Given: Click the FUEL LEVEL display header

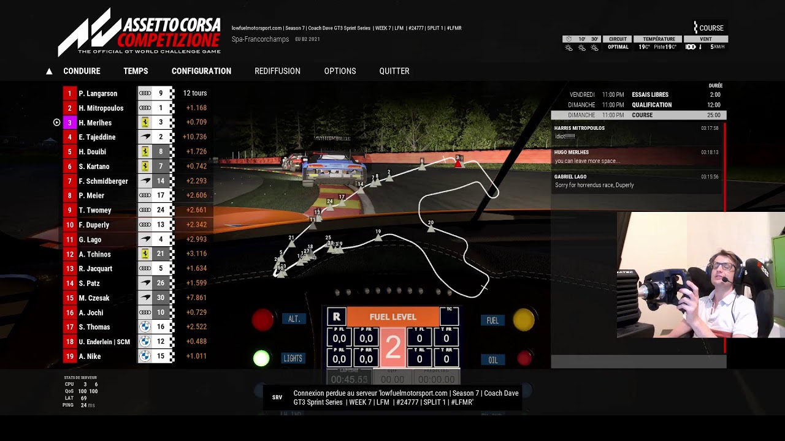Looking at the screenshot, I should (393, 317).
